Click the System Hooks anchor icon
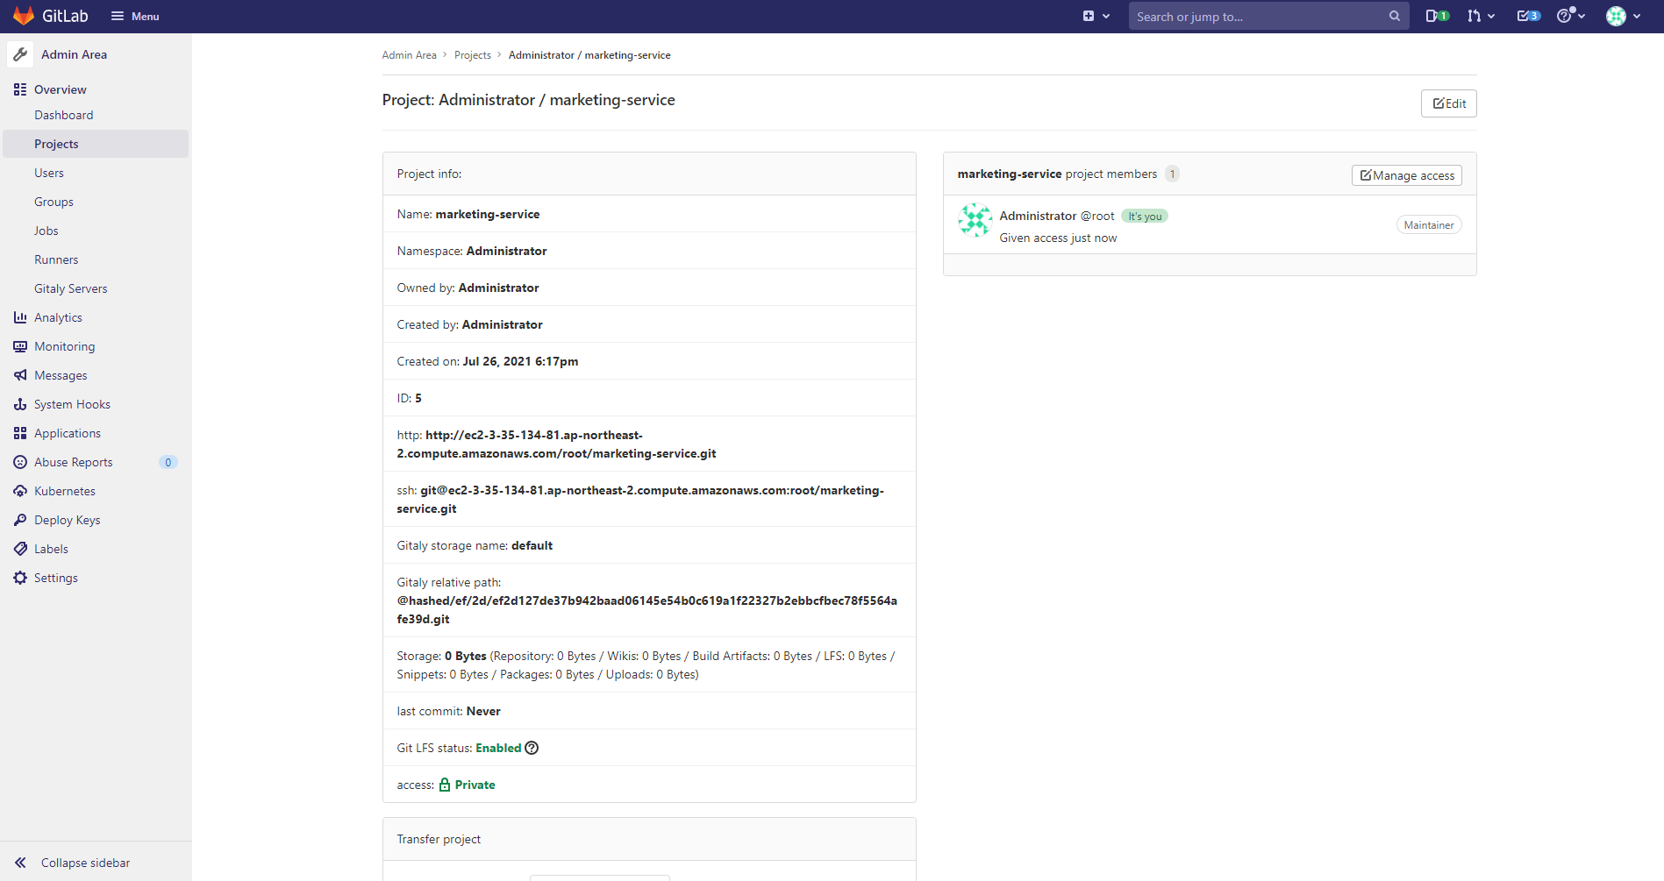The height and width of the screenshot is (881, 1664). coord(20,404)
